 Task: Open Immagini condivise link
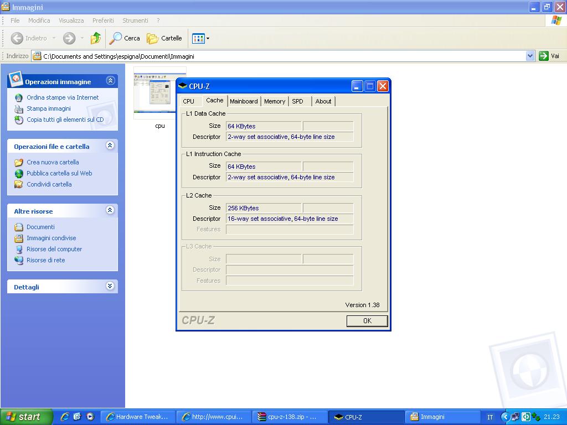pyautogui.click(x=51, y=238)
